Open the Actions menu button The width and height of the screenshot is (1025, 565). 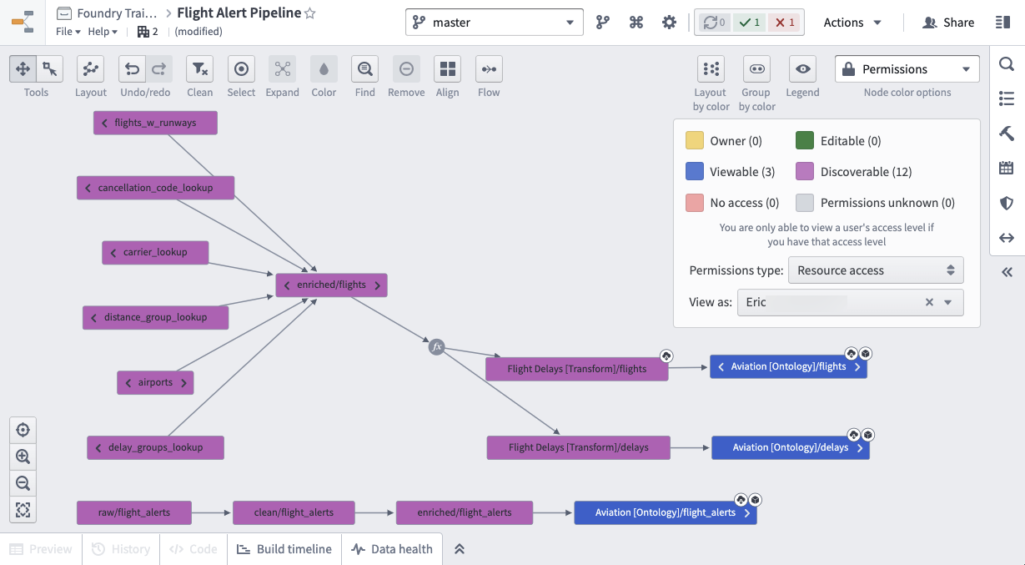coord(852,23)
